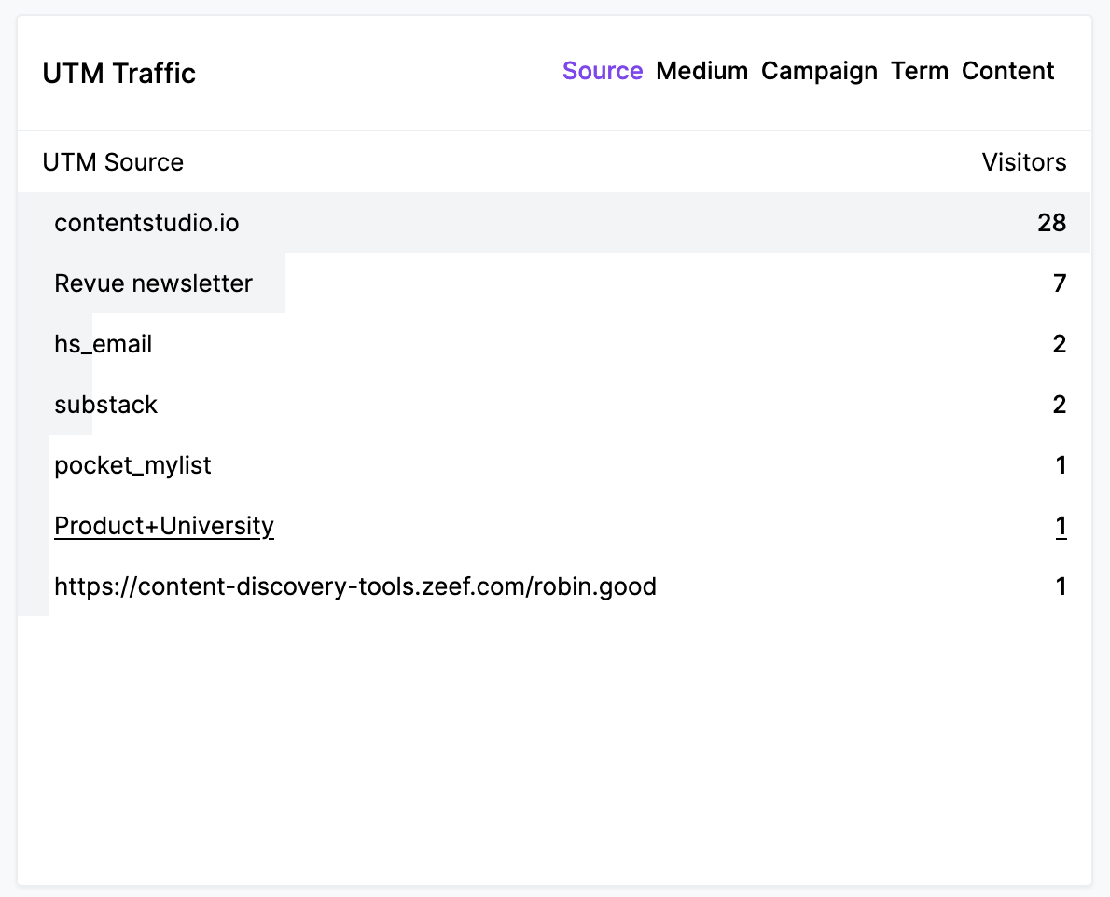The image size is (1110, 897).
Task: Click the underlined Product+University link
Action: coord(164,526)
